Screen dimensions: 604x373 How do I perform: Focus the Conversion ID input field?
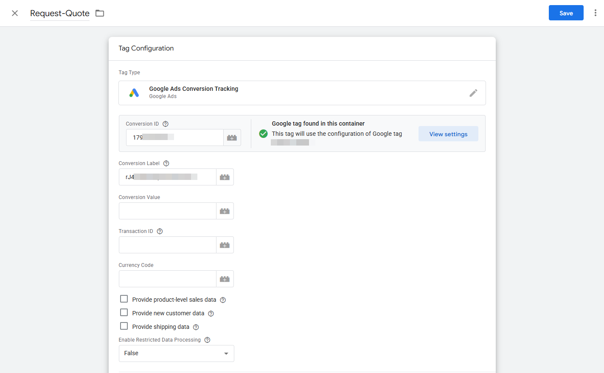[x=175, y=137]
